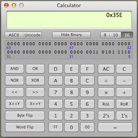This screenshot has width=138, height=138.
Task: Click the X<<Y shift button
Action: (14, 104)
